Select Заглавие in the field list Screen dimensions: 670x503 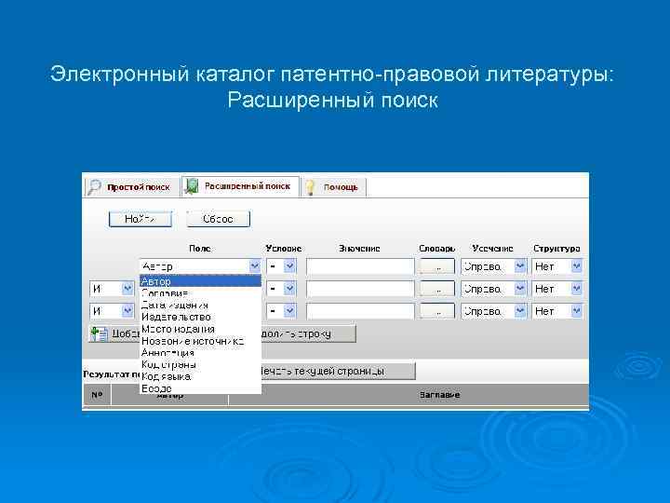click(x=200, y=293)
